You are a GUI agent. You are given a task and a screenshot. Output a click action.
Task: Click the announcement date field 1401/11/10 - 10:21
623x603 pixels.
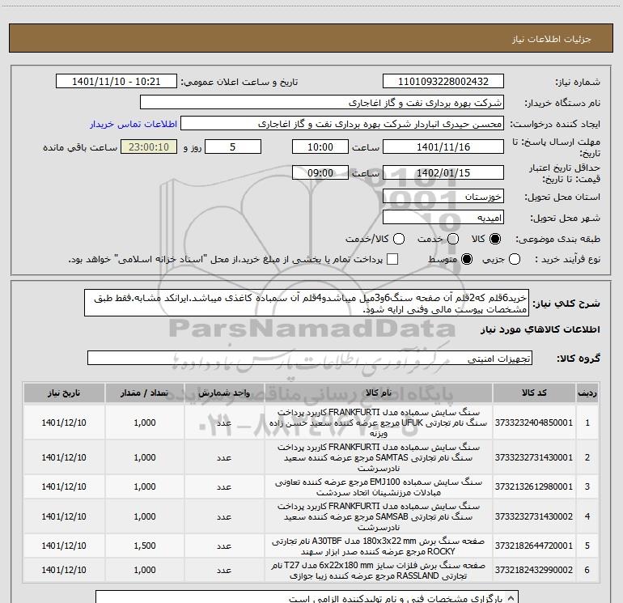tap(116, 82)
